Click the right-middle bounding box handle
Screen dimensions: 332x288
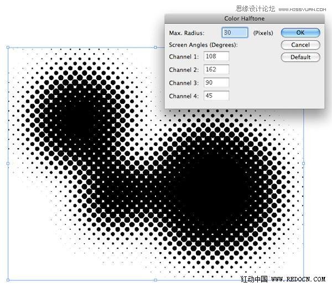click(303, 164)
